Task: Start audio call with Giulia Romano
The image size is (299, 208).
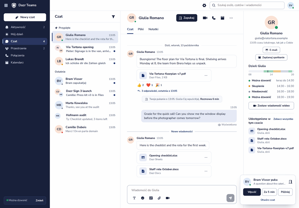Action: 214,18
